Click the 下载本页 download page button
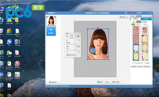Screen dimensions: 159x97 (x=140, y=66)
